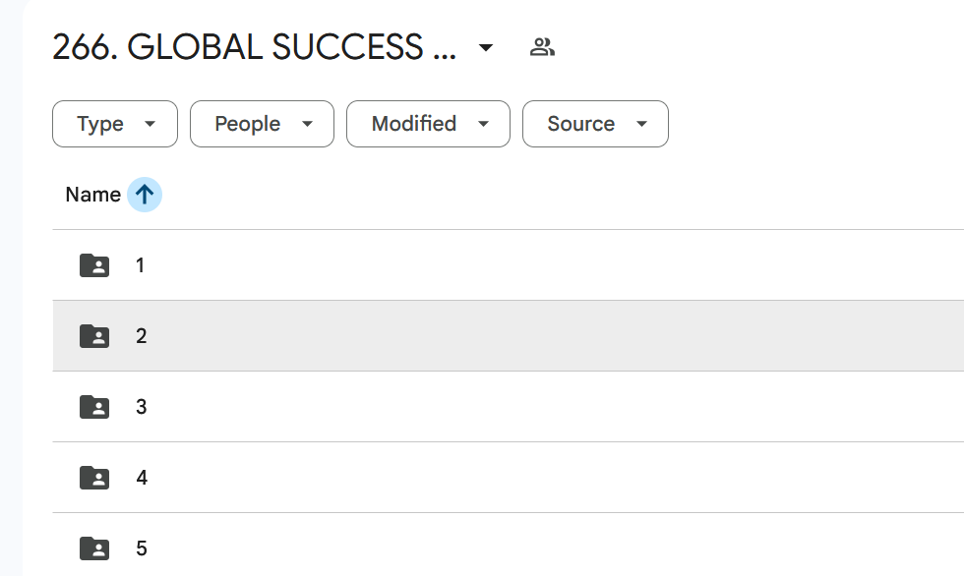Viewport: 964px width, 576px height.
Task: Click the shared folder icon for folder 5
Action: [94, 548]
